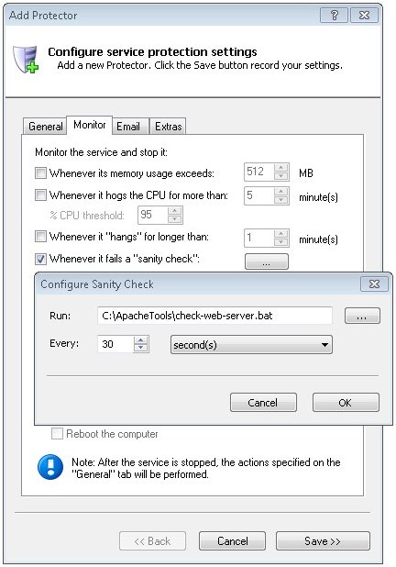Decrease the Every interval spinner down arrow

click(140, 348)
